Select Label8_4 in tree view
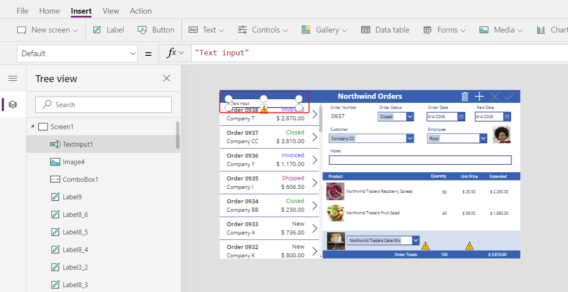568x292 pixels. coord(75,250)
